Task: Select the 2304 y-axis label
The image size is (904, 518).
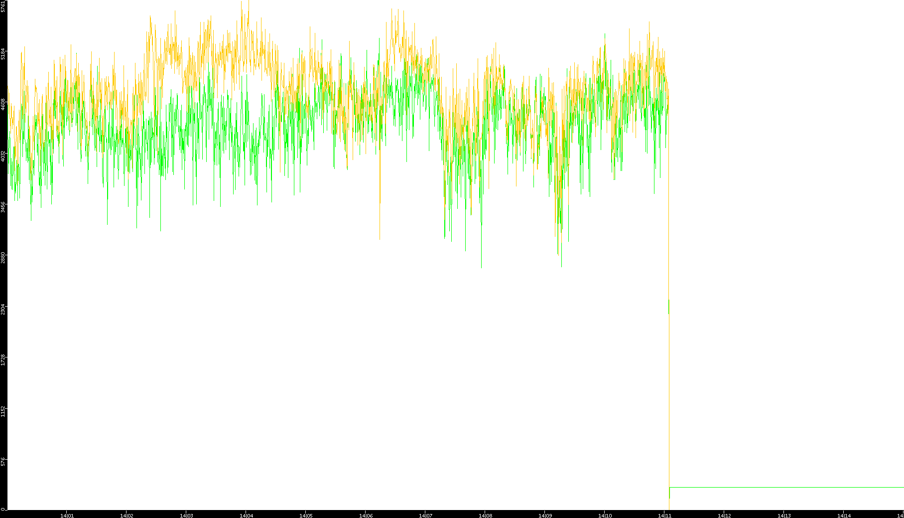Action: click(3, 309)
